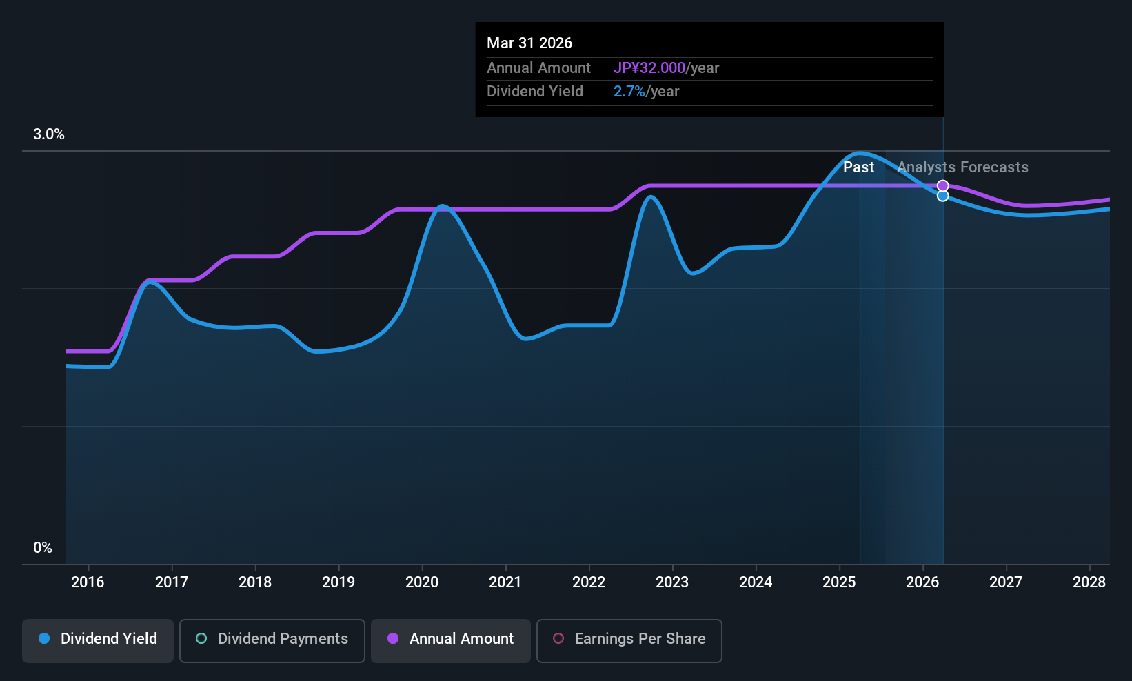Click the 2.7%/year tooltip yield value
1132x681 pixels.
pos(646,92)
